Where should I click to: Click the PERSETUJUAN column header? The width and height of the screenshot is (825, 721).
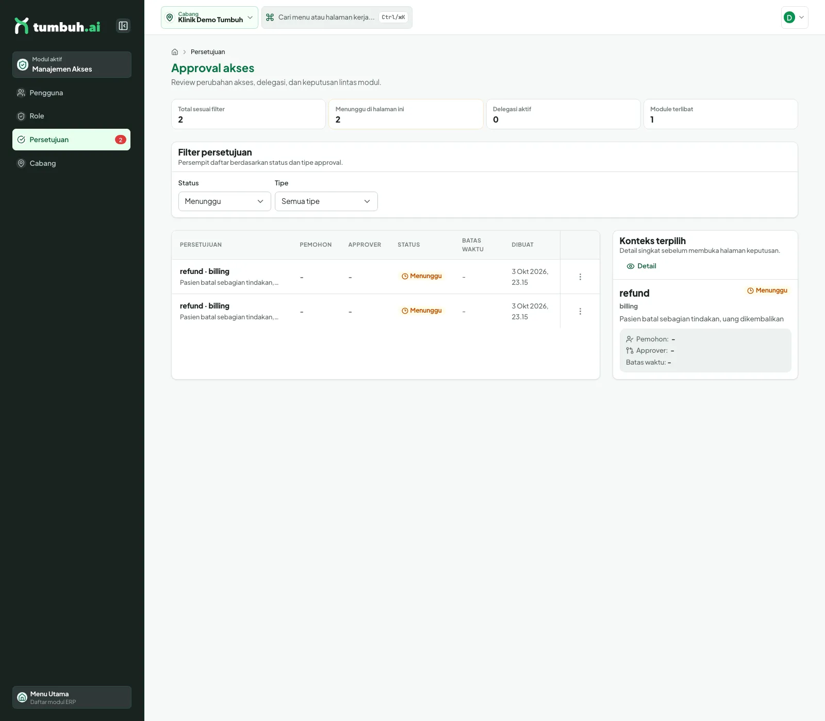coord(201,245)
